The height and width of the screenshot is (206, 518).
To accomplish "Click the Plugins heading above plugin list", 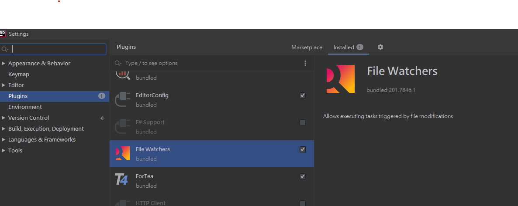I will pos(126,47).
